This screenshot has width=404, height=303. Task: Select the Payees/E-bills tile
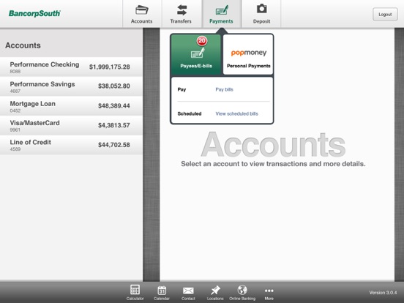196,55
